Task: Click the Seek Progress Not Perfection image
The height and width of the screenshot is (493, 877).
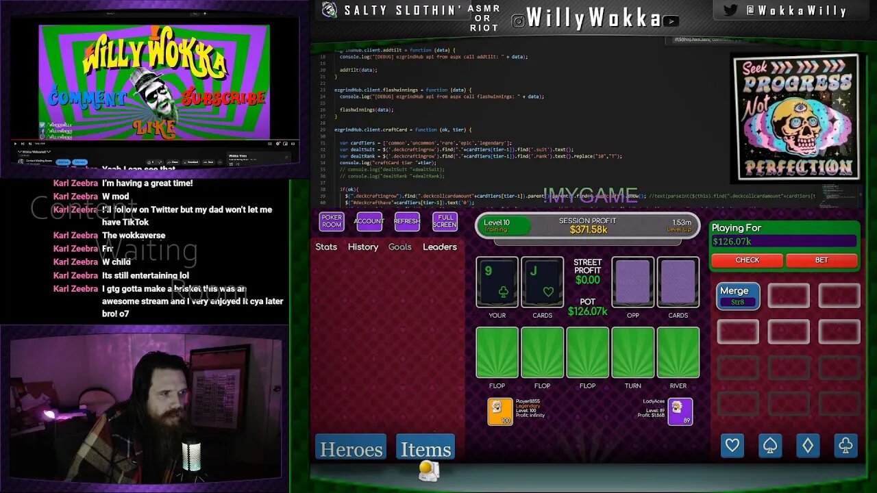Action: tap(795, 117)
